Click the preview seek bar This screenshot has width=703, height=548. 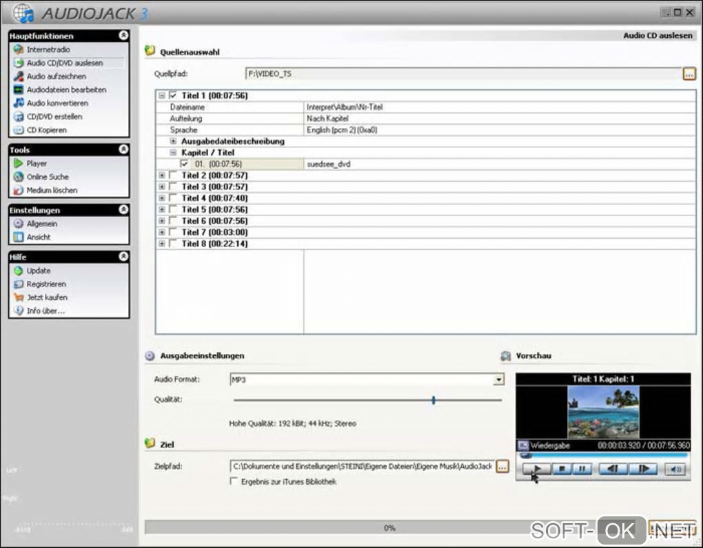(604, 455)
